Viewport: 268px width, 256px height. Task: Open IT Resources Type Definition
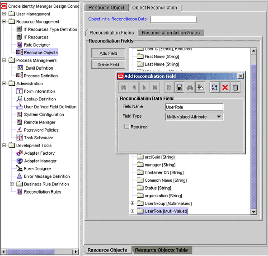(50, 29)
